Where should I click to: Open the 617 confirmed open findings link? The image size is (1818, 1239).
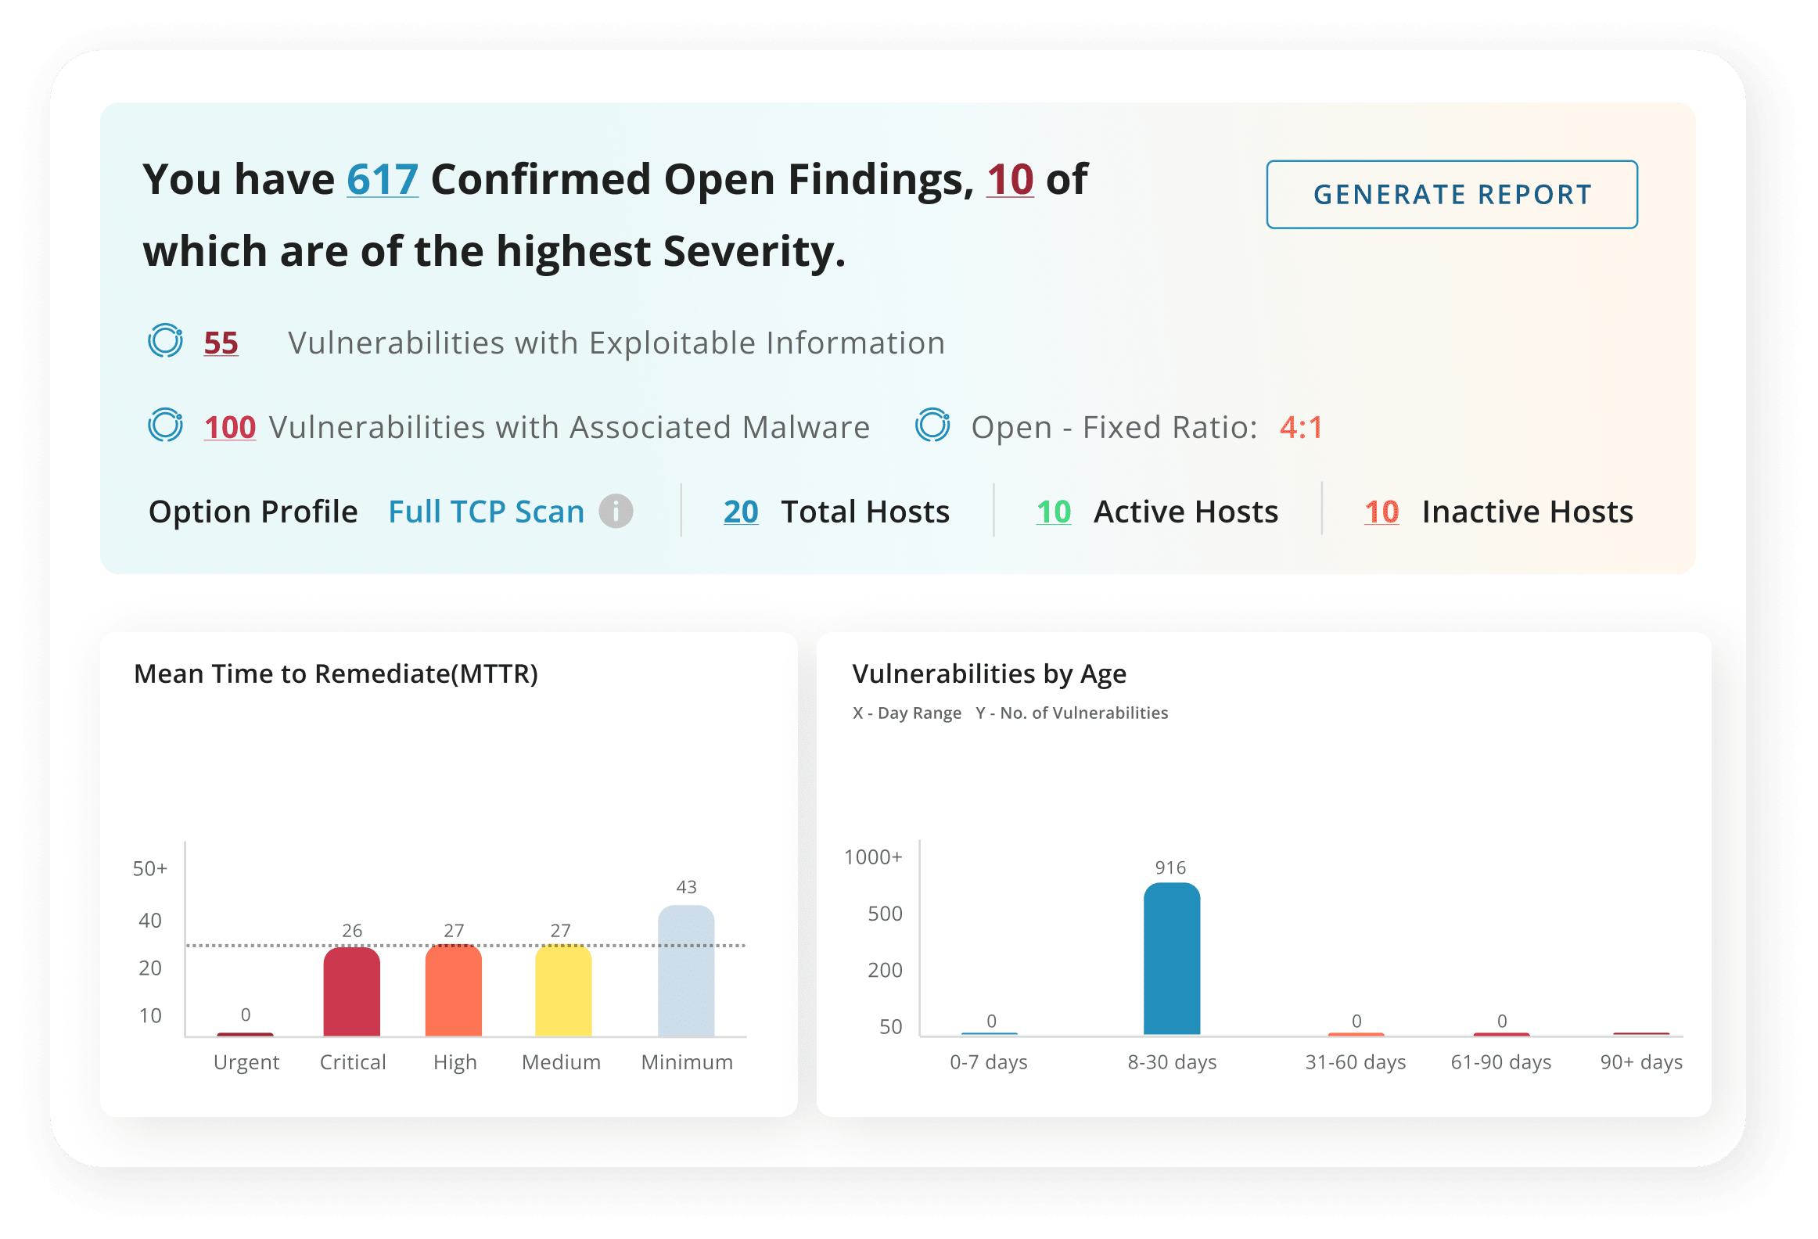tap(383, 180)
